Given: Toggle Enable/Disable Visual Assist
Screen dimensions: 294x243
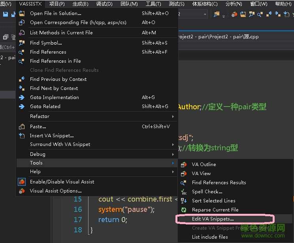Looking at the screenshot, I should tap(62, 182).
